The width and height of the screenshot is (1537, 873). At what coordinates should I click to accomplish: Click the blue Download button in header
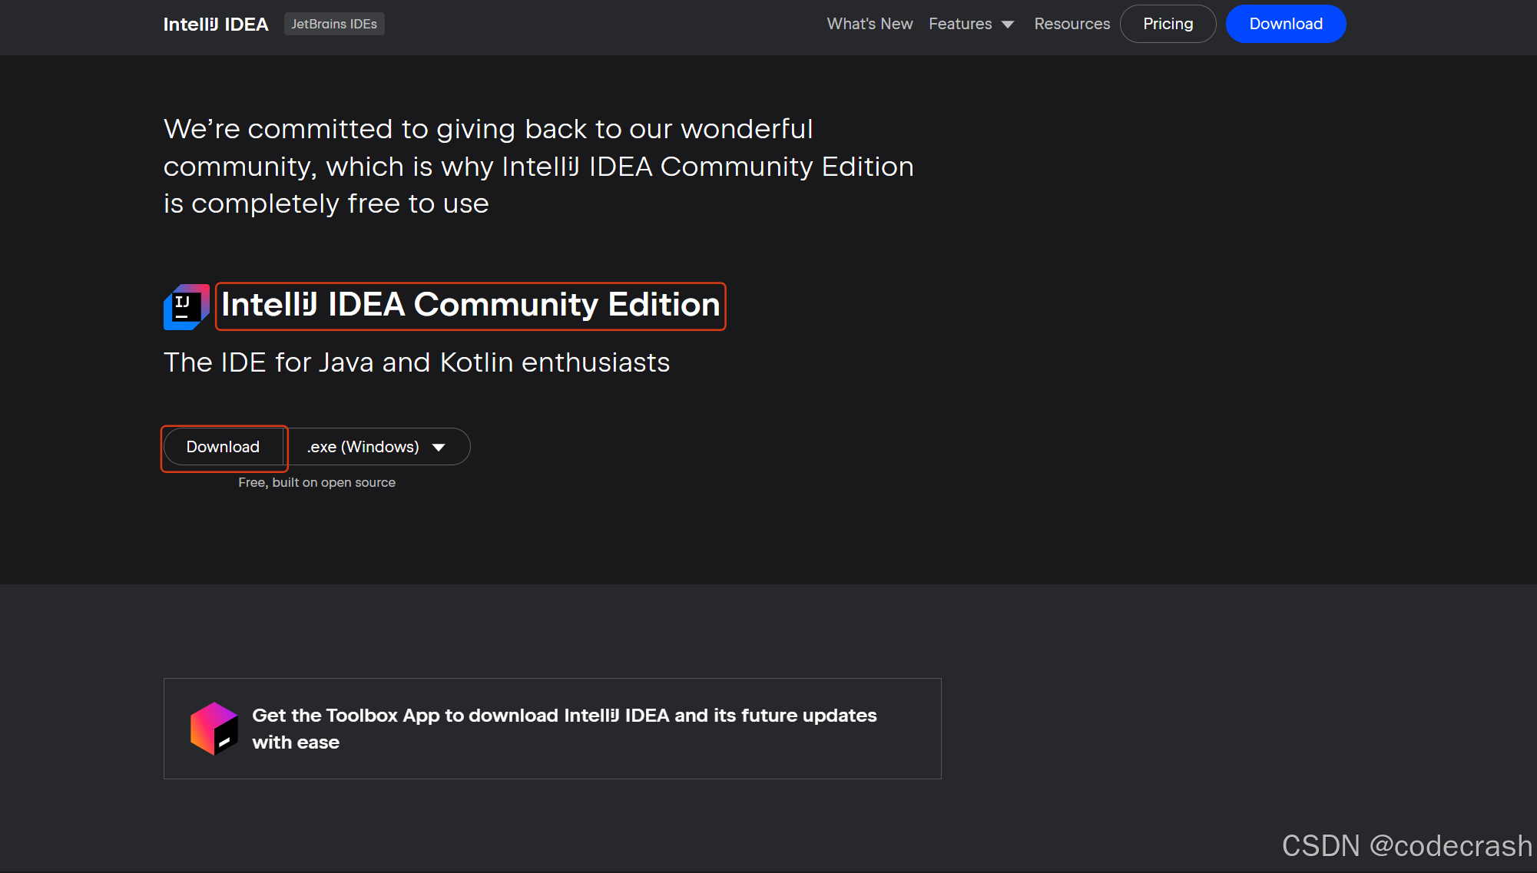1286,24
